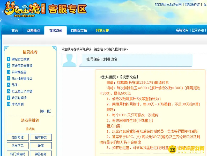Click the 梦幻西游 xyq.163.com logo
Image resolution: width=207 pixels, height=156 pixels.
point(24,9)
